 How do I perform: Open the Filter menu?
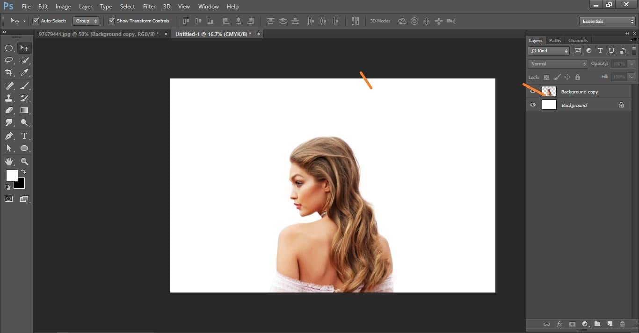tap(149, 6)
